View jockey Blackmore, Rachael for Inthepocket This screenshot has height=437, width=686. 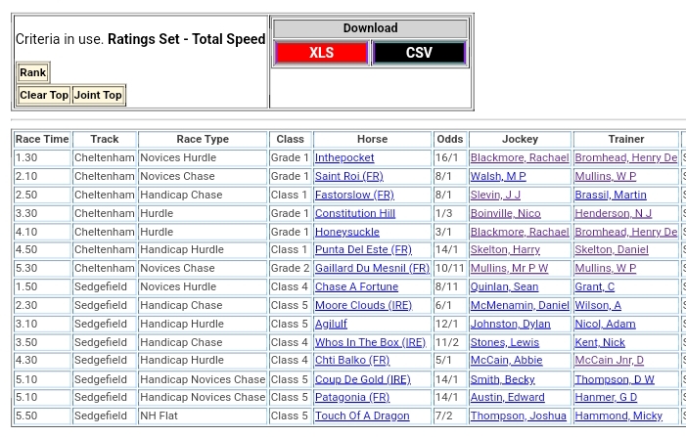[x=519, y=158]
